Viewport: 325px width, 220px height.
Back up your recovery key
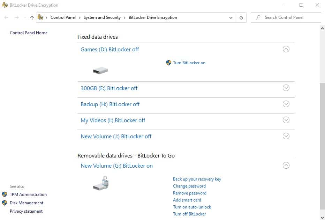(197, 179)
